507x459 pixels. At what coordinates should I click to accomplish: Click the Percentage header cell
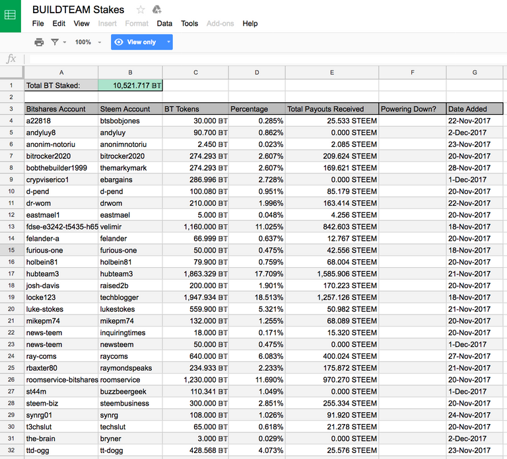point(257,109)
